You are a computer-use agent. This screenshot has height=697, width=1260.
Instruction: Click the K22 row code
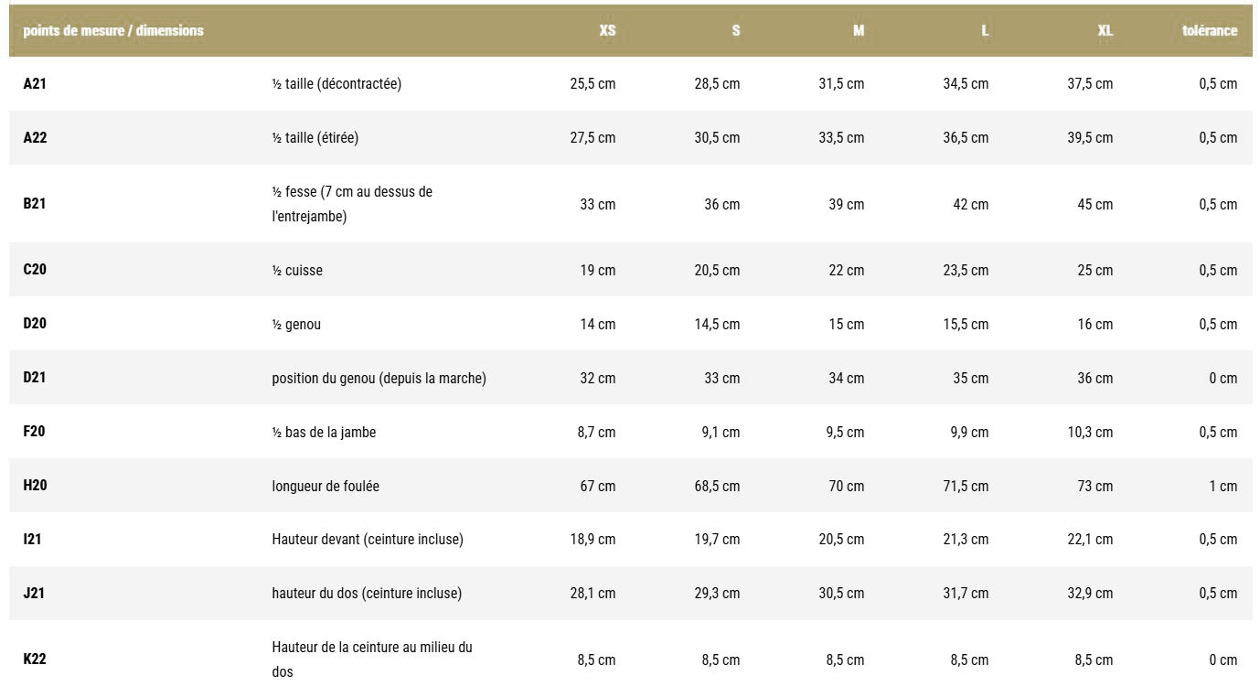point(35,659)
